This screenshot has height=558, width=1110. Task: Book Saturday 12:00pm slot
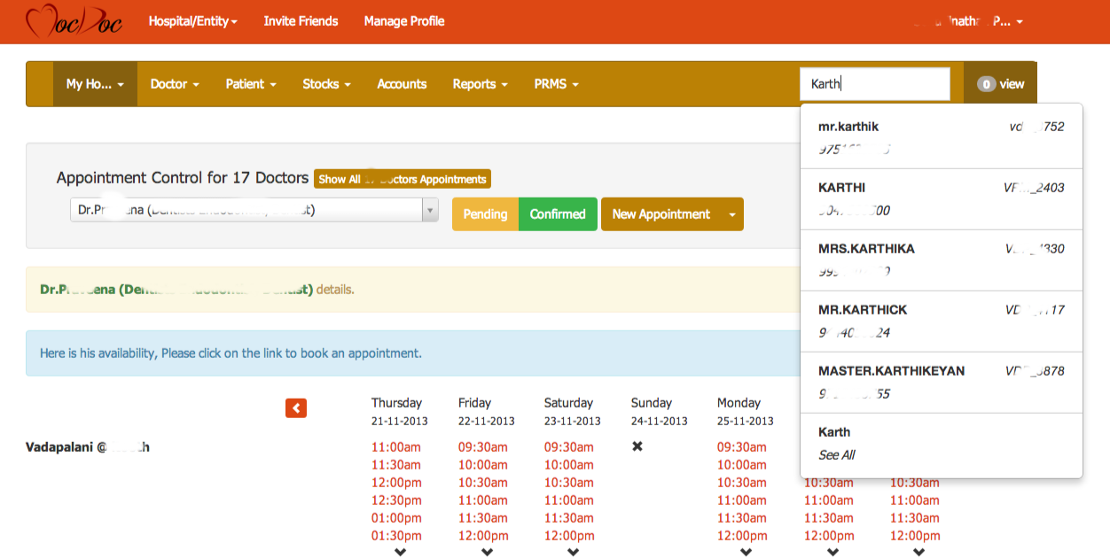[x=569, y=536]
